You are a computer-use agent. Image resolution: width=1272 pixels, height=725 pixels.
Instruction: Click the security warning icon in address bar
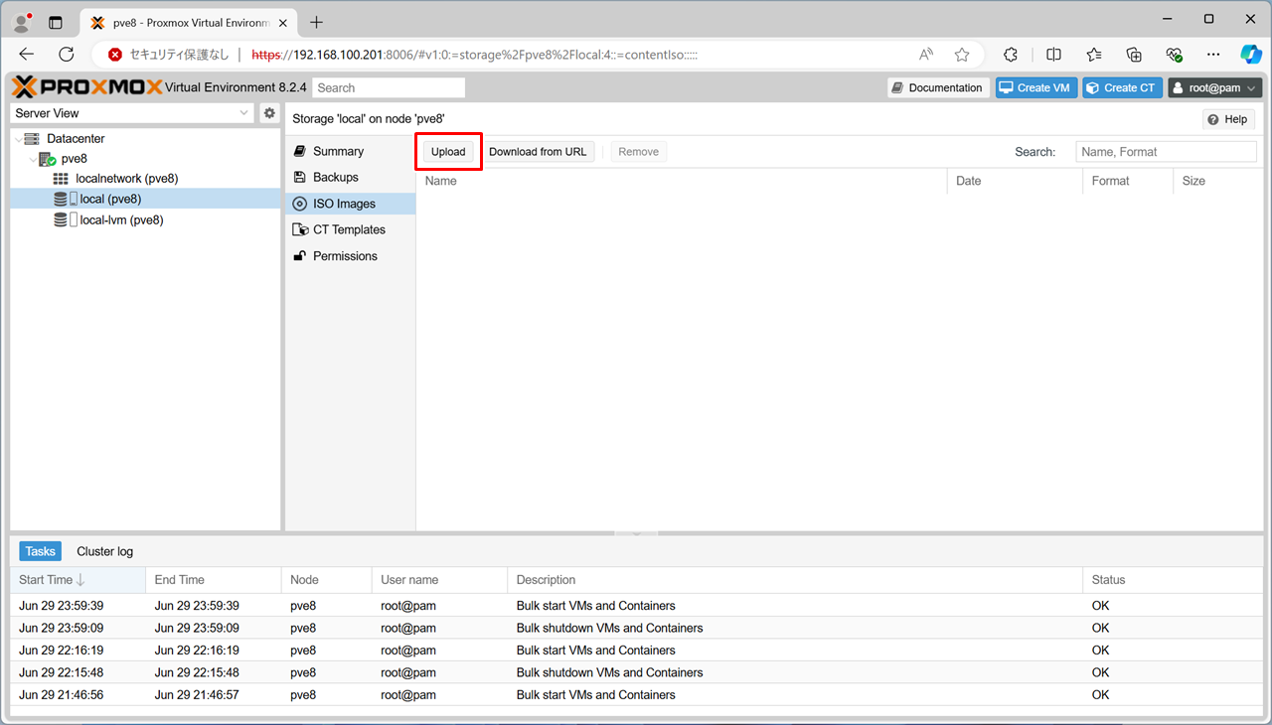[116, 55]
